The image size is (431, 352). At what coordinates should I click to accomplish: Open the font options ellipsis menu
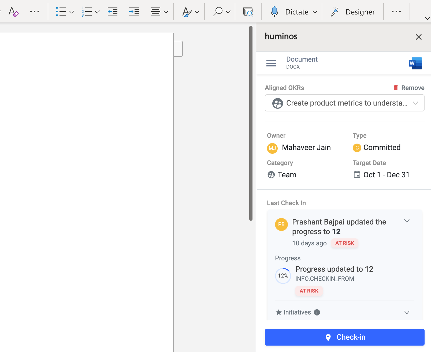click(x=35, y=12)
